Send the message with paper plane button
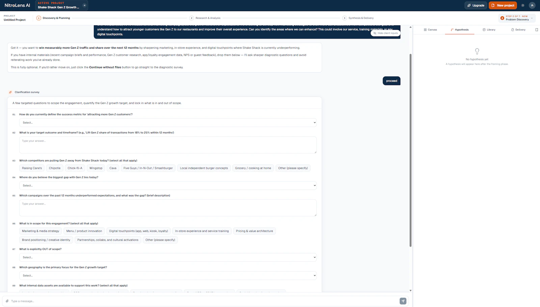Image resolution: width=540 pixels, height=307 pixels. 403,301
